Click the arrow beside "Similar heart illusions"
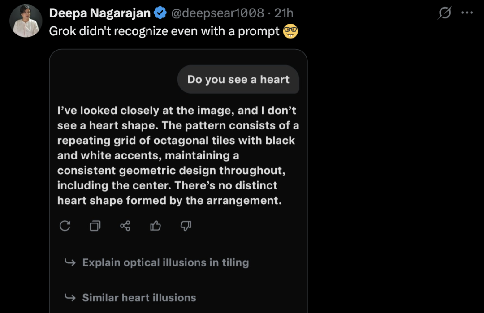This screenshot has width=484, height=313. [x=70, y=298]
